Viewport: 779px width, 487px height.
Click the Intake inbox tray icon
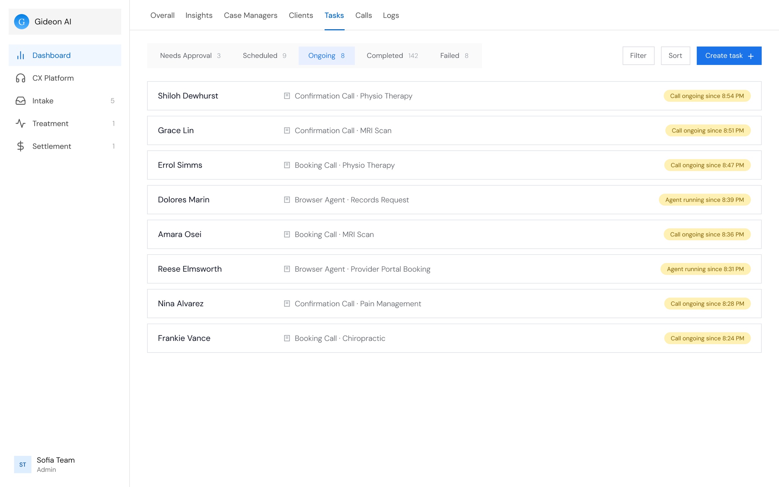[x=20, y=101]
